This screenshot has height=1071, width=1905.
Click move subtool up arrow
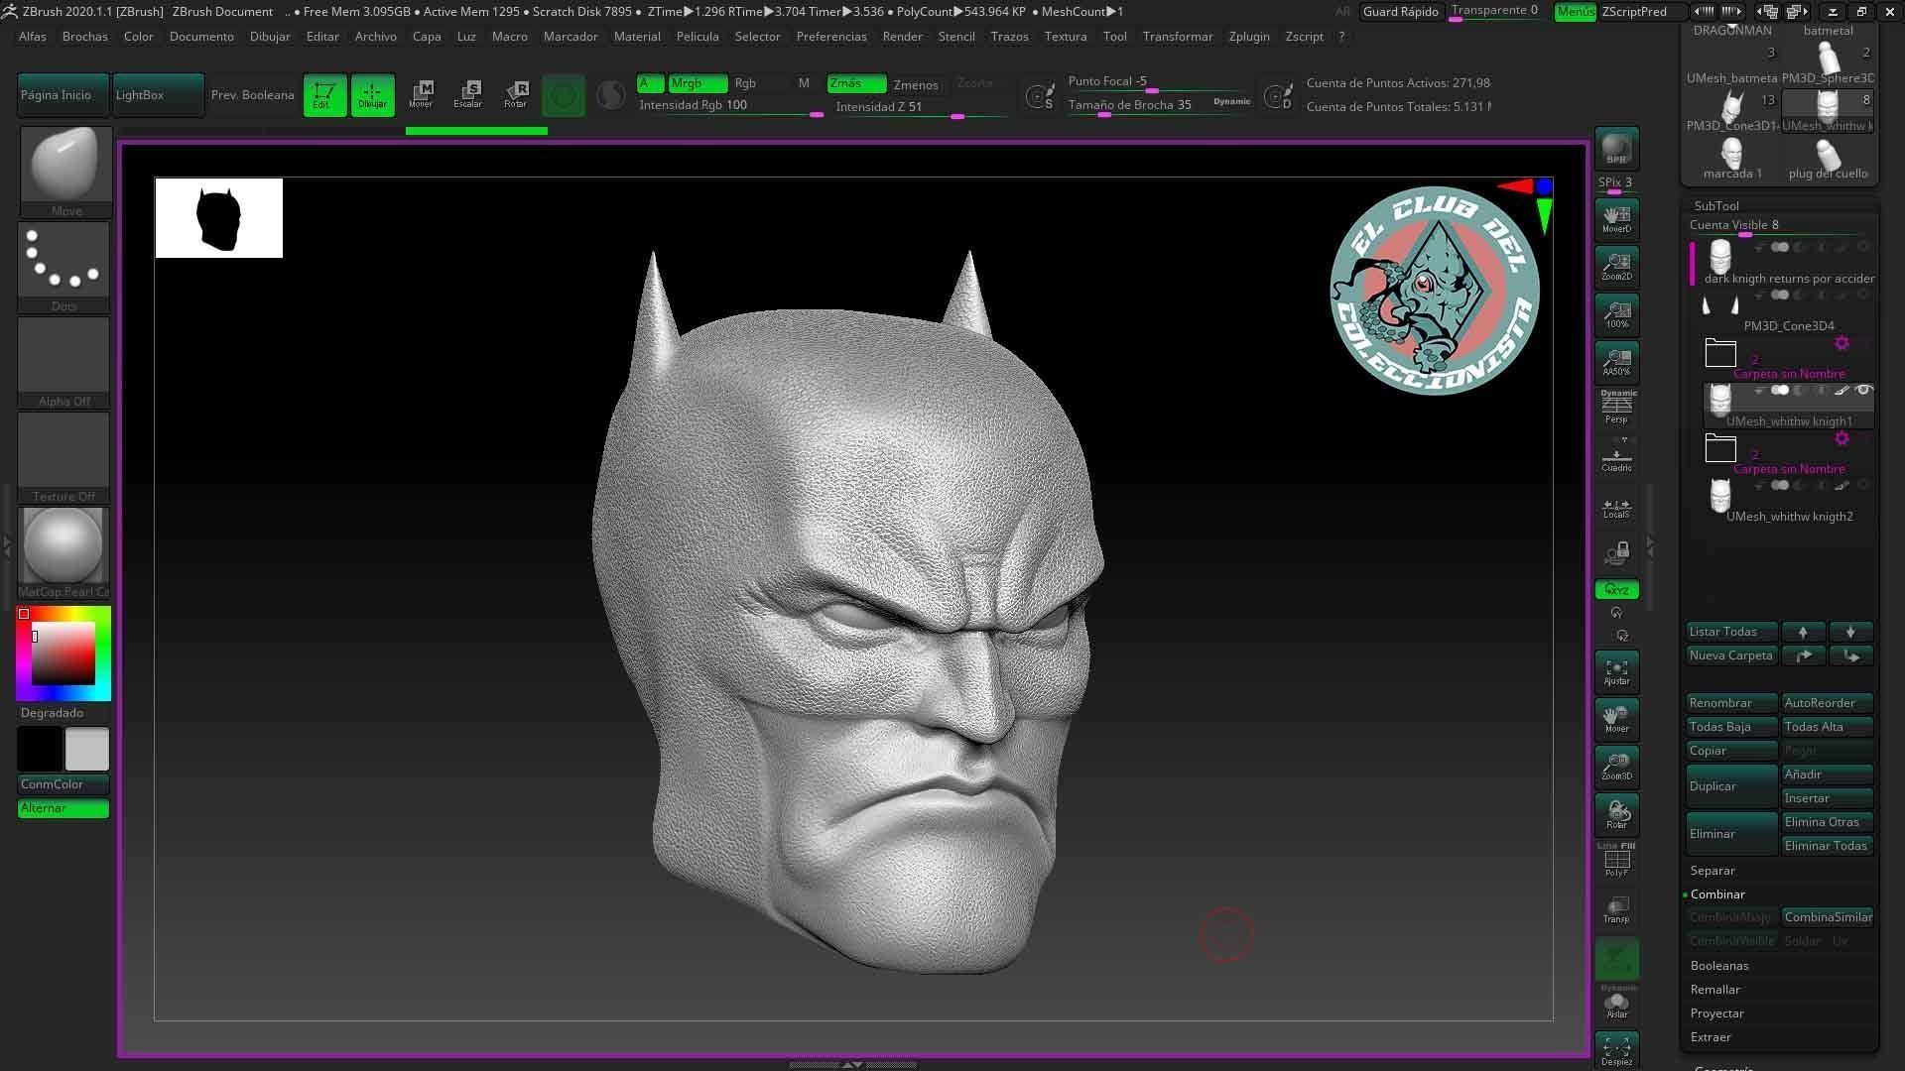pyautogui.click(x=1803, y=632)
